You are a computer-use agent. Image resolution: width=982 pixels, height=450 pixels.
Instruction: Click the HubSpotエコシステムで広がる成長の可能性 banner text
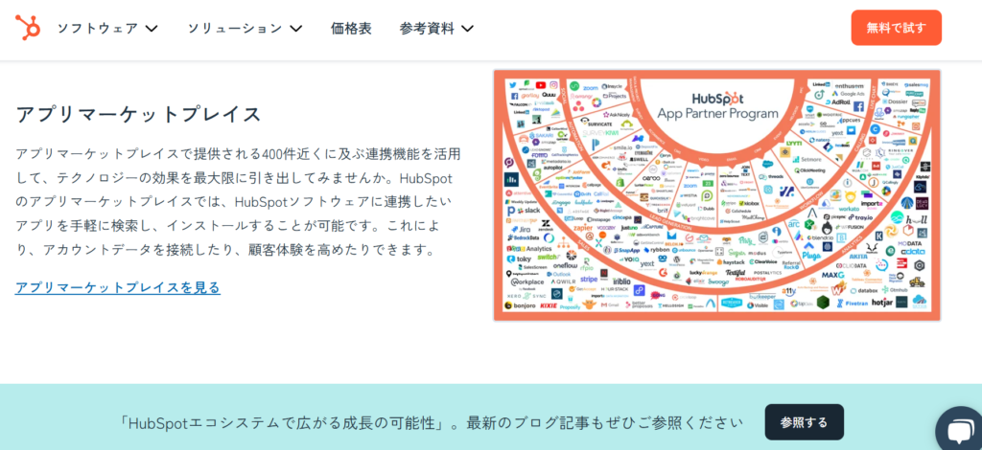[431, 422]
